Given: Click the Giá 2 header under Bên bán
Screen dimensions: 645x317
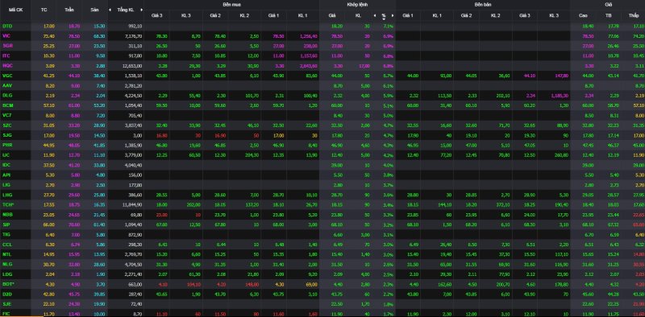Looking at the screenshot, I should [x=466, y=15].
